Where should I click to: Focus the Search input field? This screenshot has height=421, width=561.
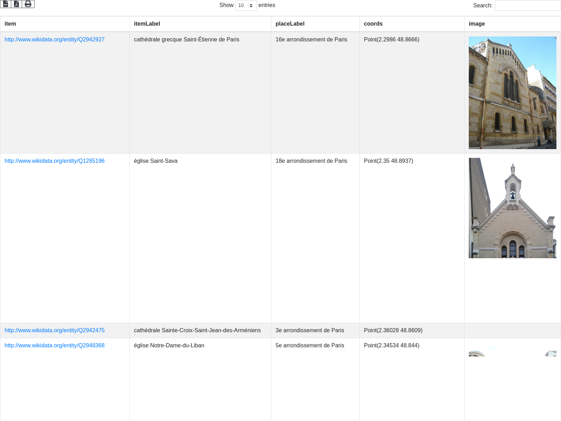pos(527,6)
